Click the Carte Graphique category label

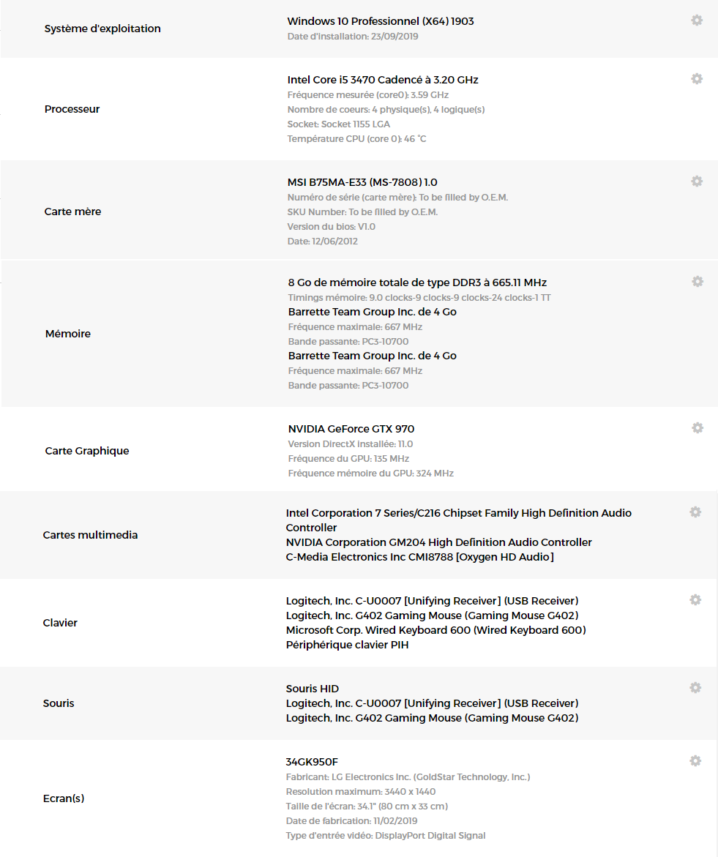coord(87,451)
